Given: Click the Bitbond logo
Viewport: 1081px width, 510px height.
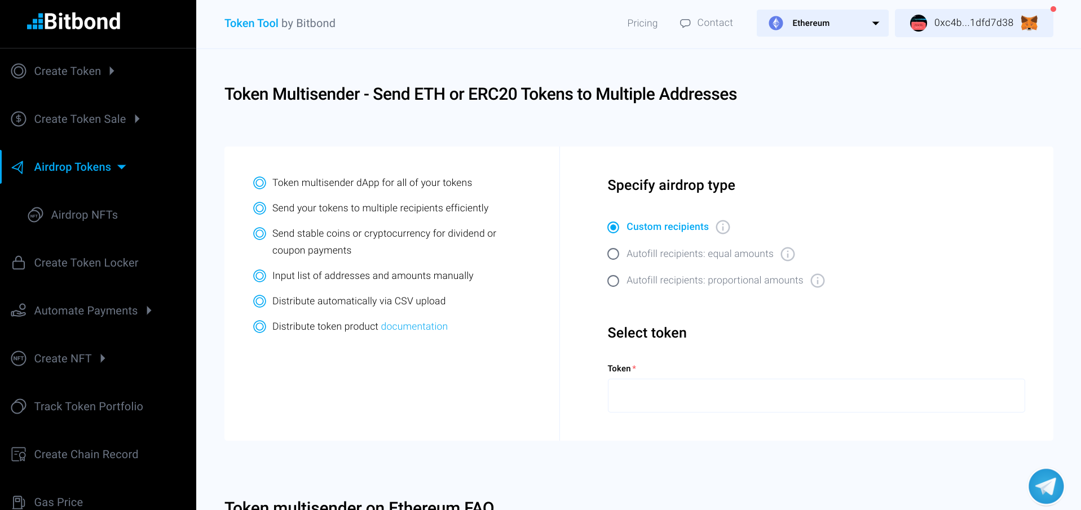Looking at the screenshot, I should (74, 21).
